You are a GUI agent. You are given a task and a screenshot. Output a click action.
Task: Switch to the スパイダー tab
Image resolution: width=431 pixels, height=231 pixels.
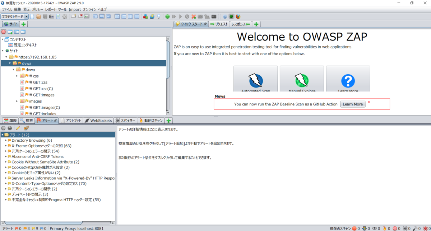tap(125, 121)
